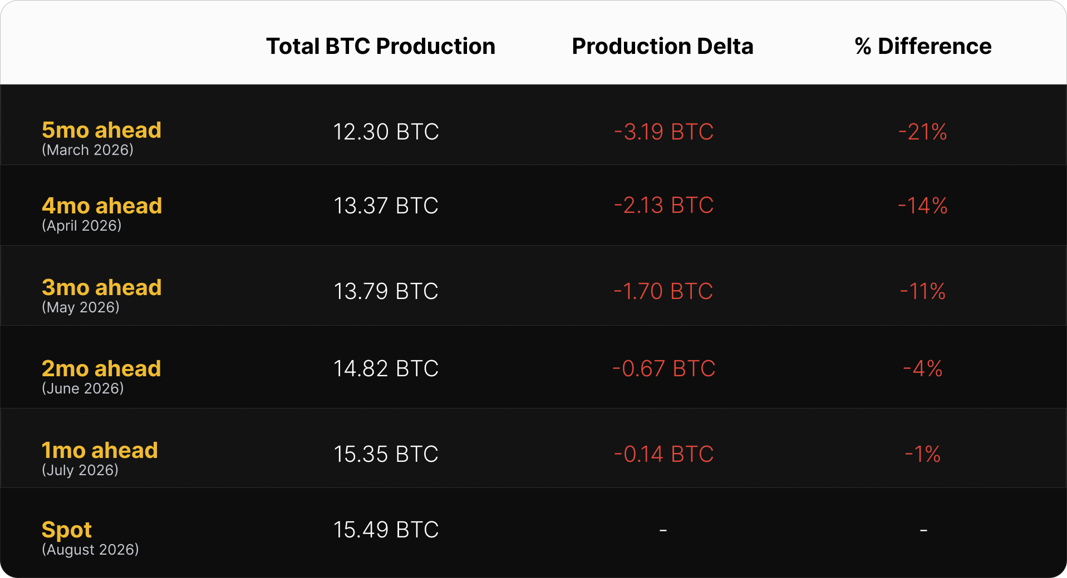Click the -0.67 BTC delta value
Image resolution: width=1067 pixels, height=578 pixels.
[663, 368]
